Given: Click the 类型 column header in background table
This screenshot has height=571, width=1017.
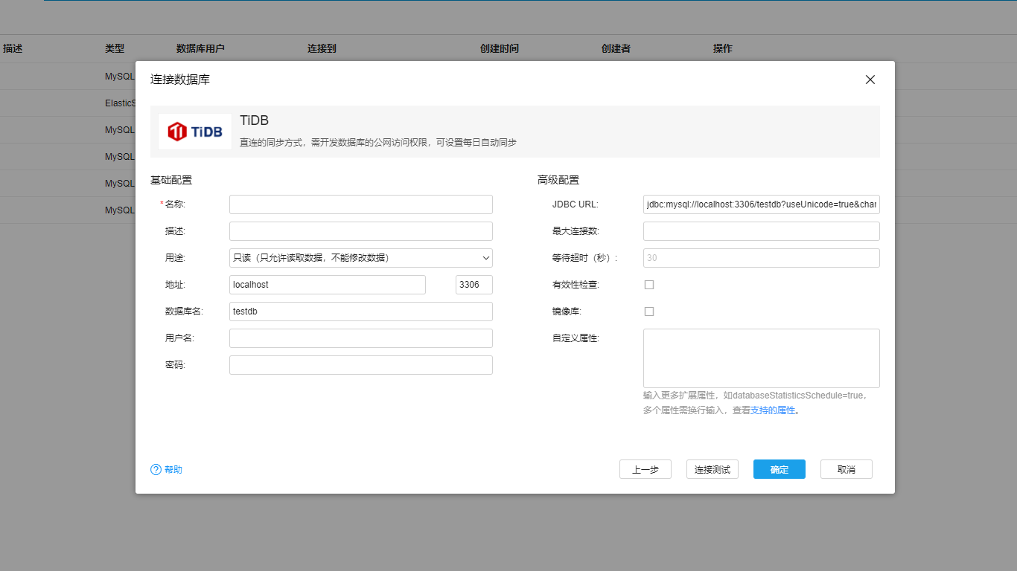Looking at the screenshot, I should 115,48.
